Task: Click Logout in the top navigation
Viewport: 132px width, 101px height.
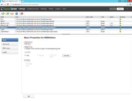Action: pos(58,9)
